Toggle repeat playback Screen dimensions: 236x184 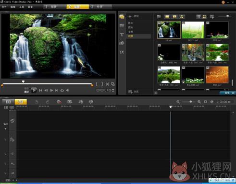coord(62,91)
